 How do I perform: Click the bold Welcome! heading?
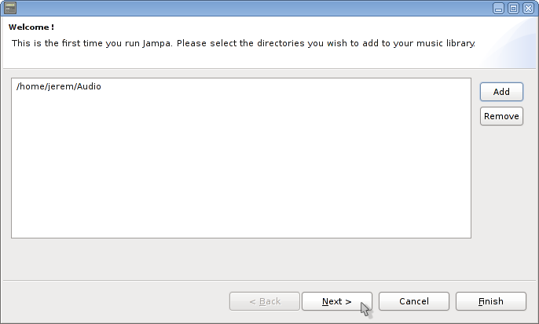(x=31, y=27)
